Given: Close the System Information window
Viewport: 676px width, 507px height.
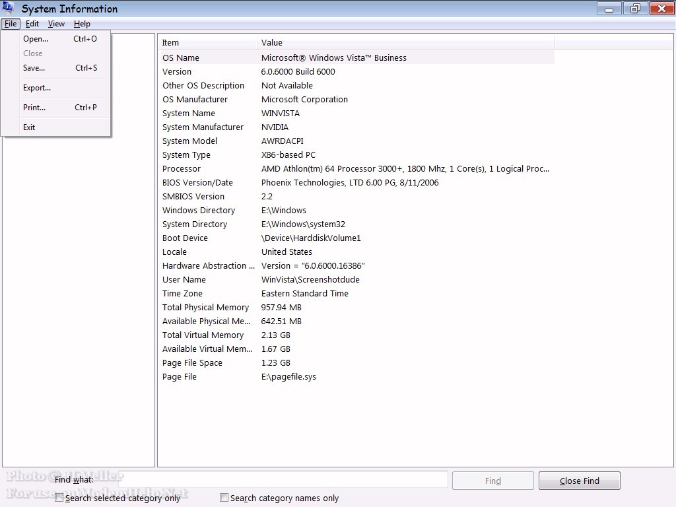Looking at the screenshot, I should click(x=661, y=9).
